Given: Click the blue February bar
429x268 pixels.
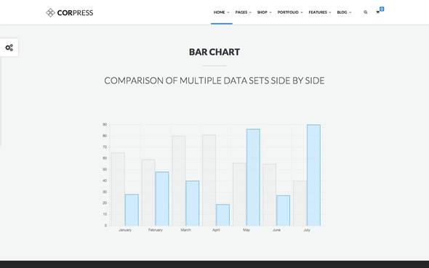Looking at the screenshot, I should pos(162,198).
